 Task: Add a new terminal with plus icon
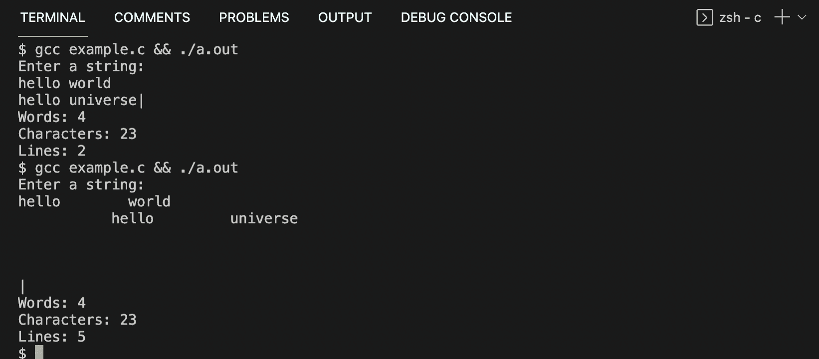(782, 17)
